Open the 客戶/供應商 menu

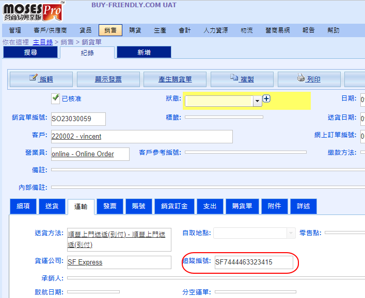(x=50, y=30)
